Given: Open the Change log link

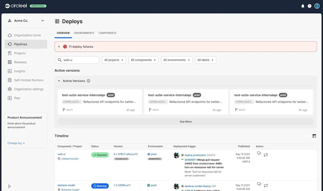Looking at the screenshot, I should (x=16, y=143).
